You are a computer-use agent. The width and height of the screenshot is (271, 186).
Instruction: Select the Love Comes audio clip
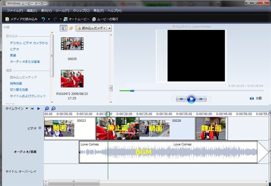click(168, 152)
